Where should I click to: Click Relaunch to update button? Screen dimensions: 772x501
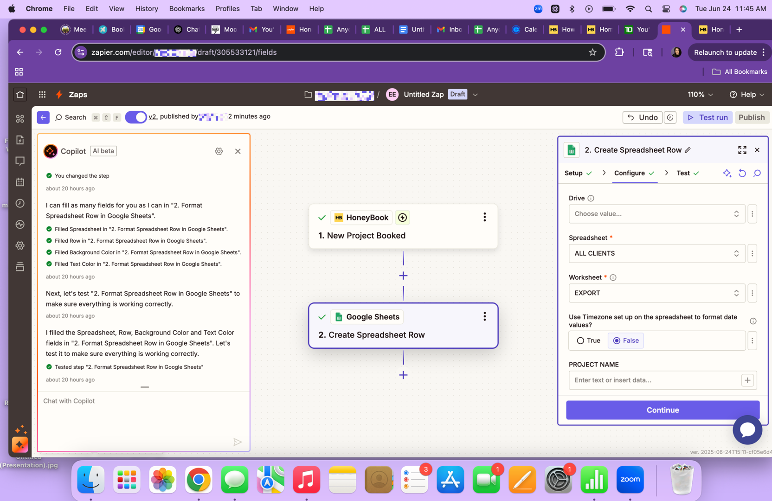click(x=725, y=52)
